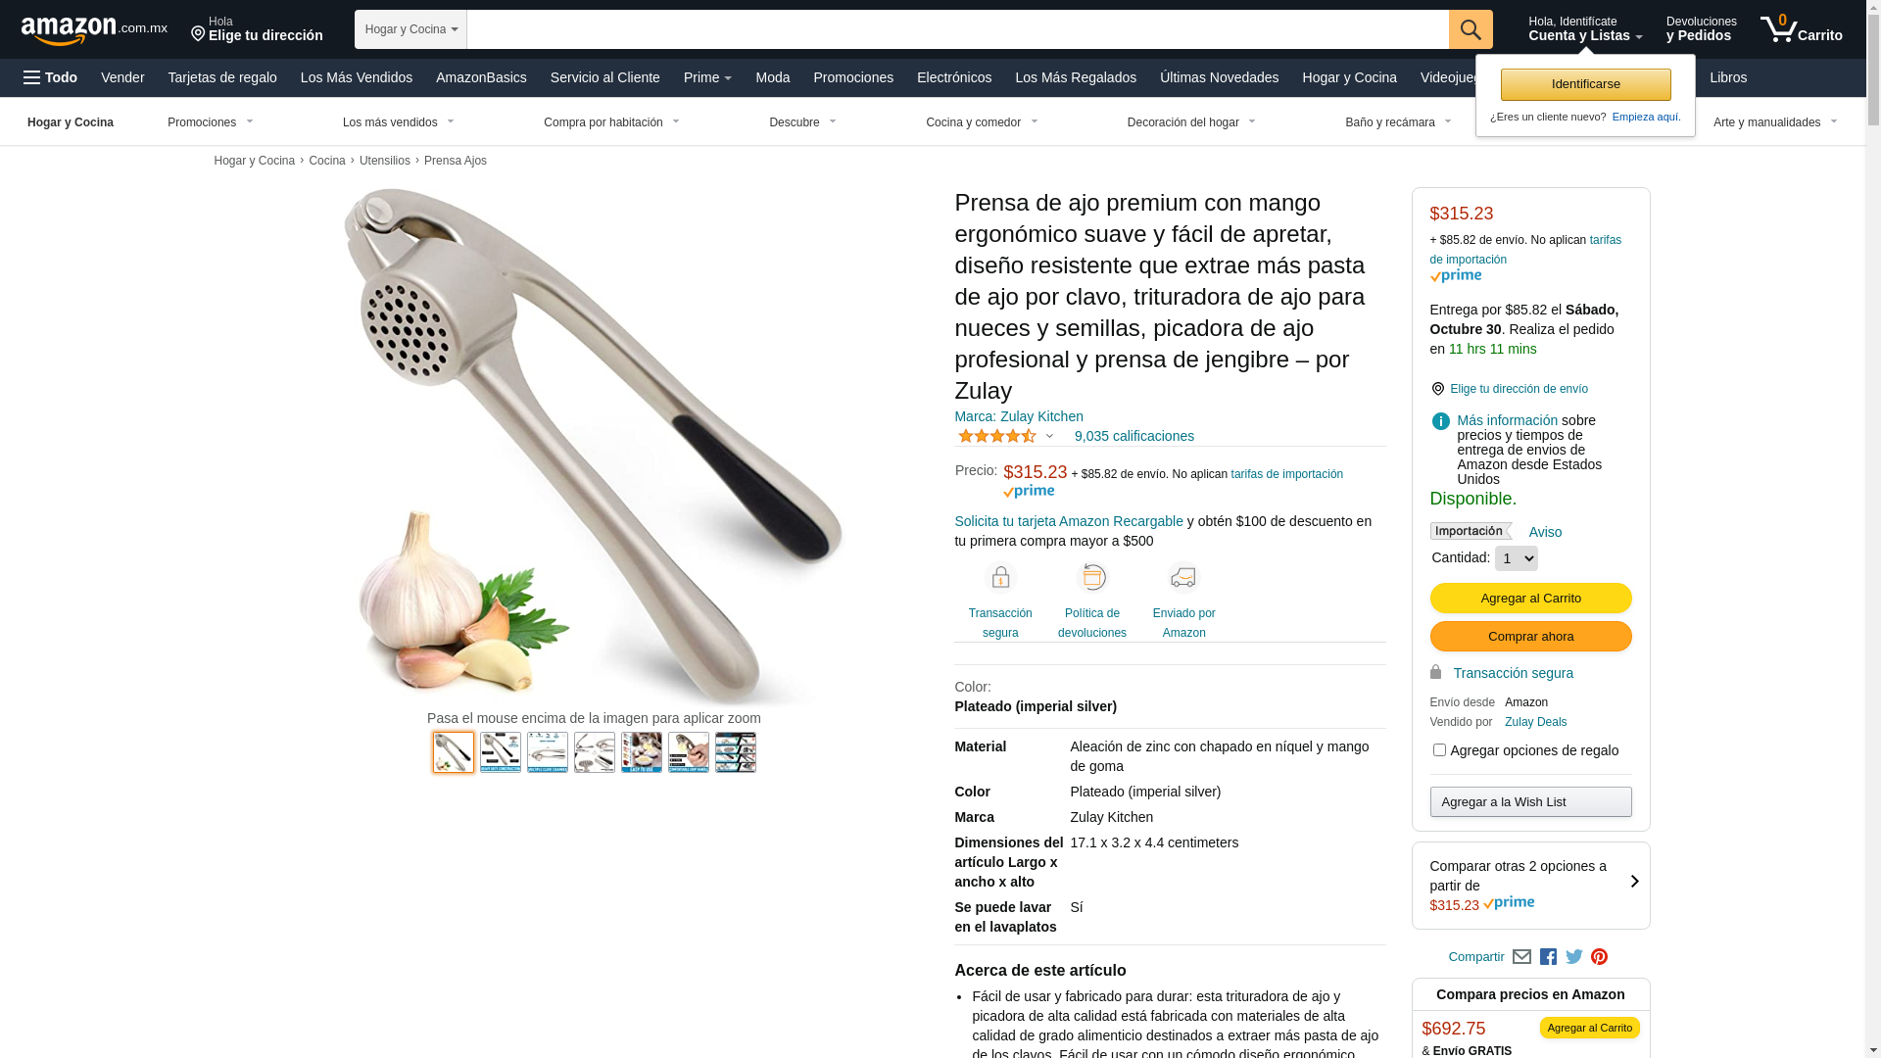
Task: Click the Agregar al Carrito button
Action: point(1530,599)
